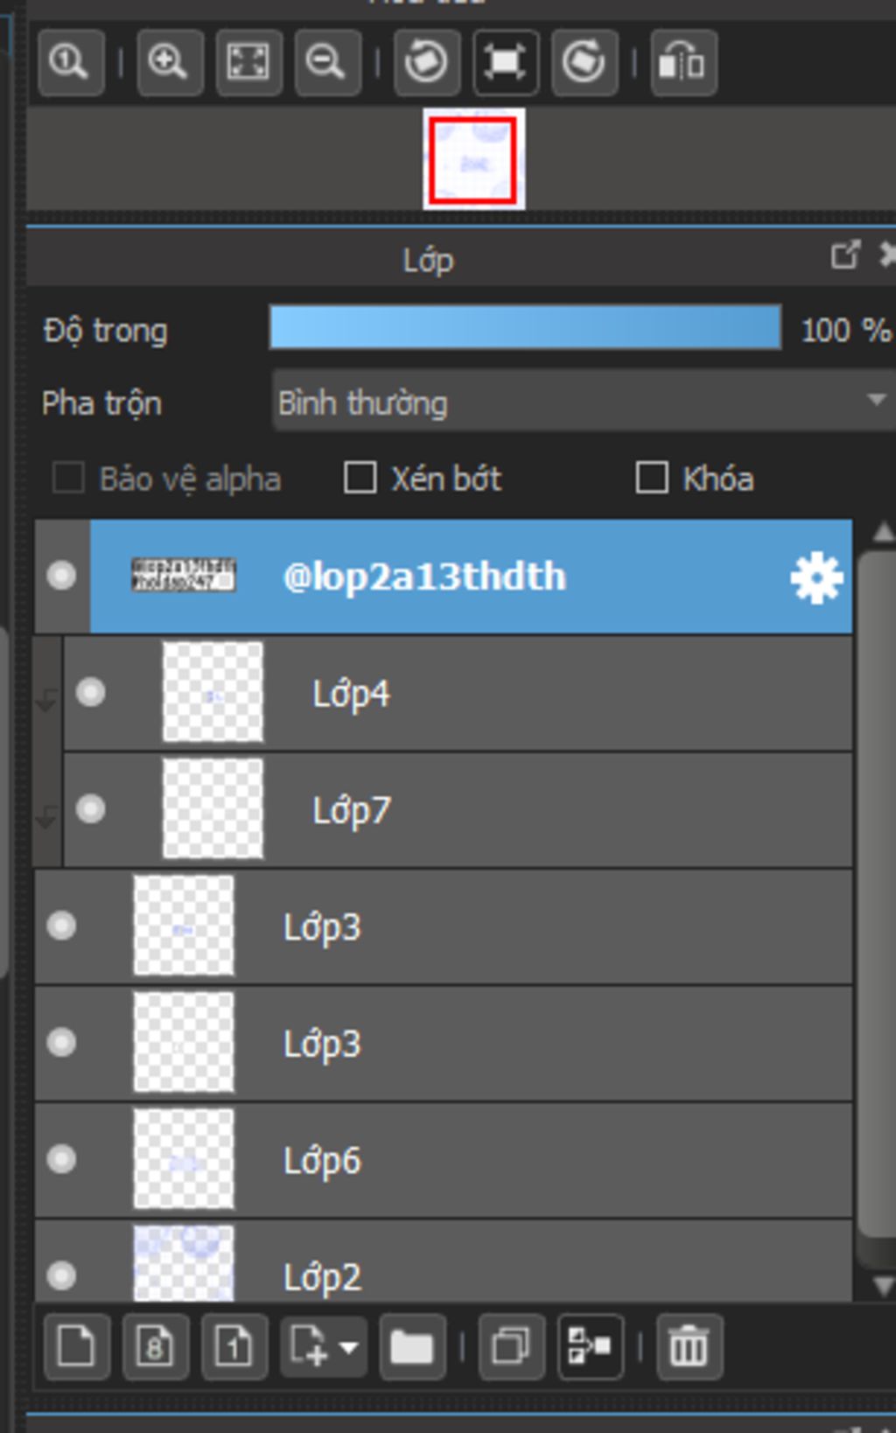Add a new 1-bit layer
This screenshot has height=1433, width=896.
[234, 1346]
